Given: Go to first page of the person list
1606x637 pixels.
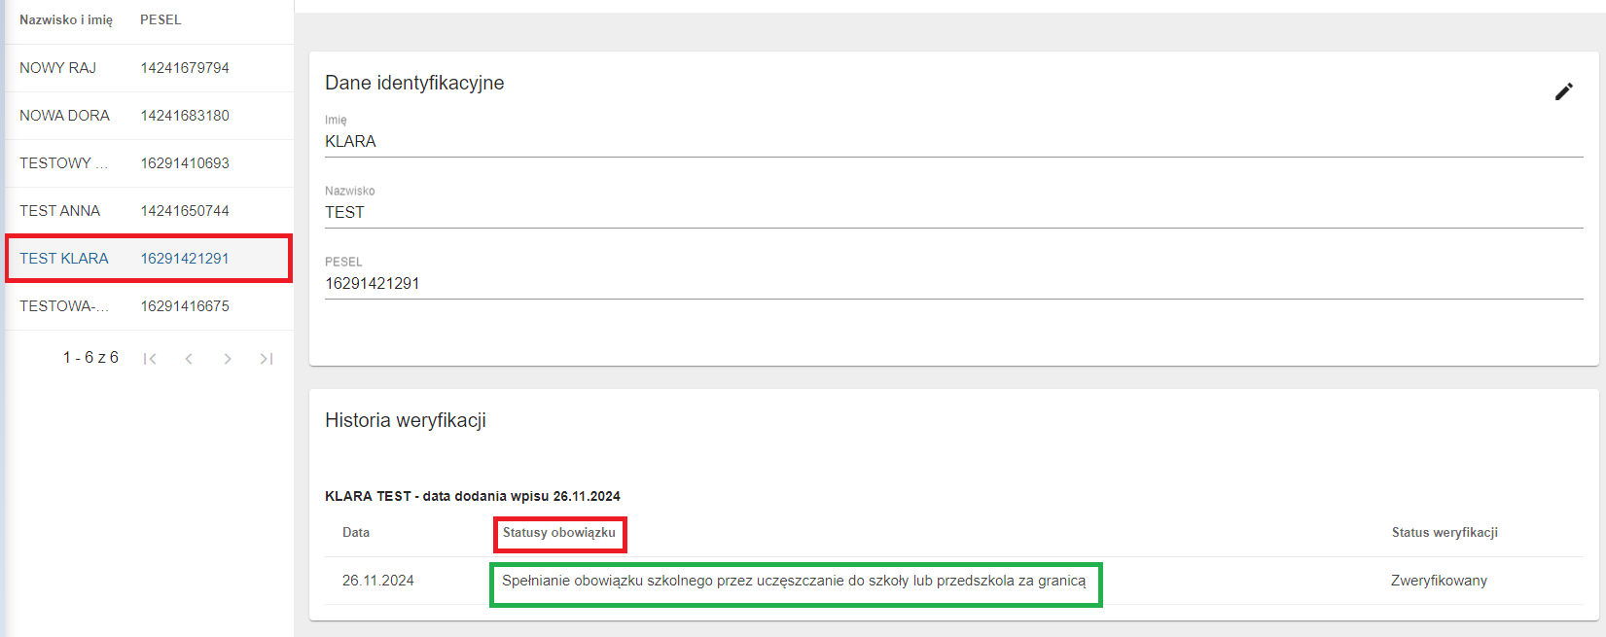Looking at the screenshot, I should coord(150,359).
